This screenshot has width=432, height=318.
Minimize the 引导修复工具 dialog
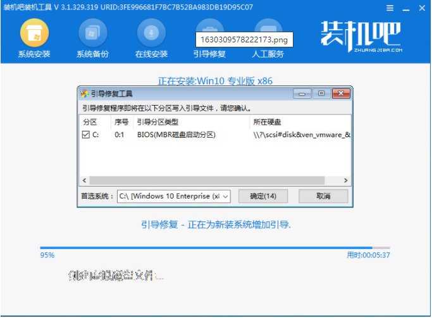(302, 94)
